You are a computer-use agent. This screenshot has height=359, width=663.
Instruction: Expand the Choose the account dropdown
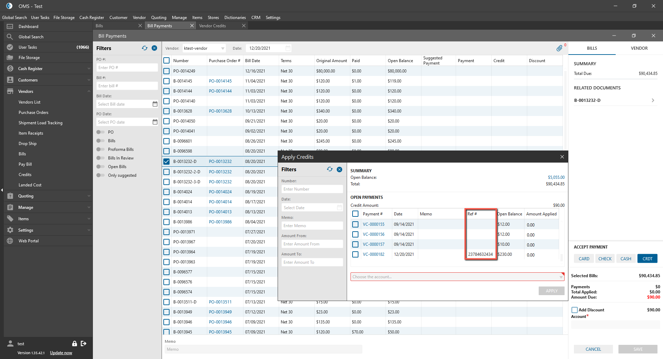click(560, 277)
